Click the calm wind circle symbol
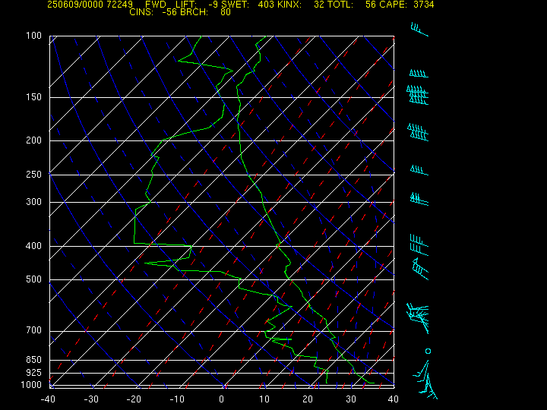547x410 pixels. [428, 351]
